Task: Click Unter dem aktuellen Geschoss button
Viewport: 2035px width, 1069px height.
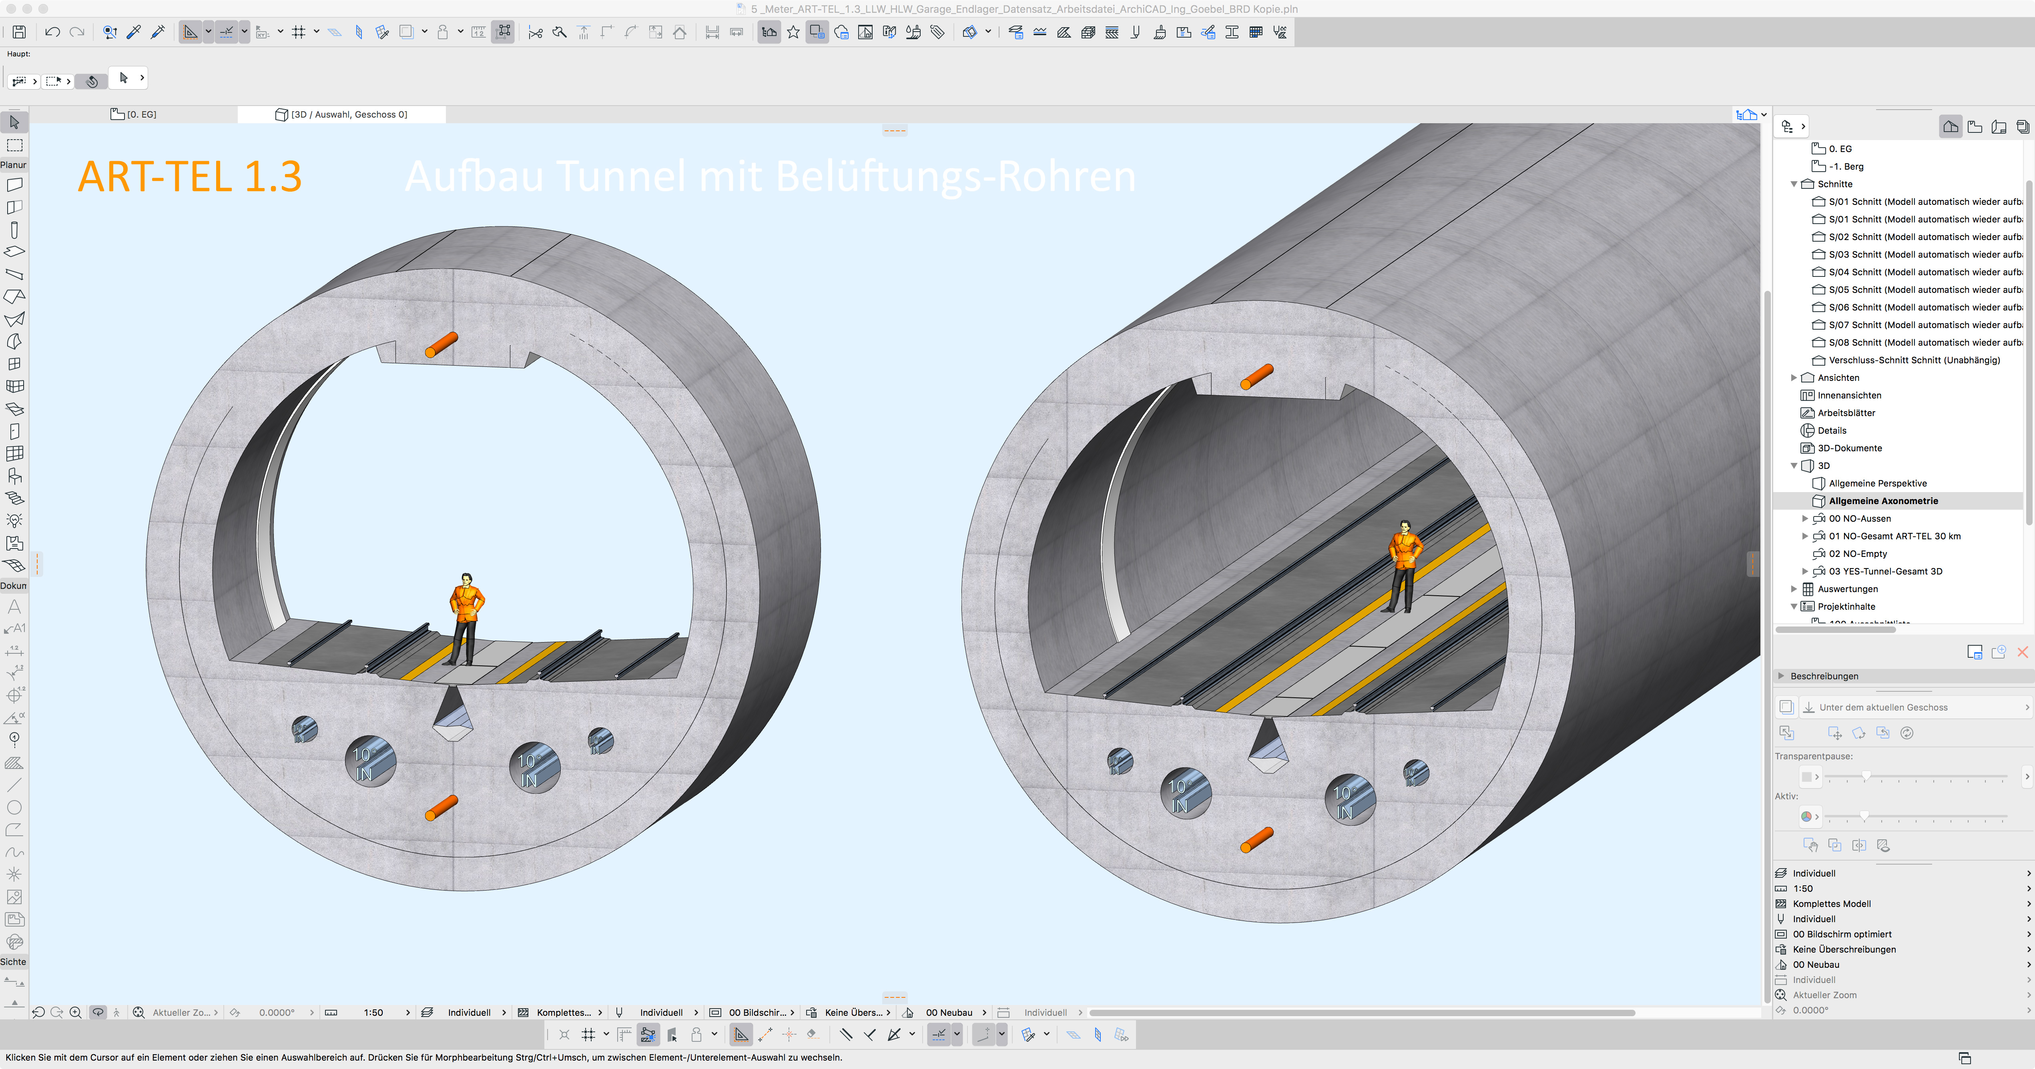Action: 1882,707
